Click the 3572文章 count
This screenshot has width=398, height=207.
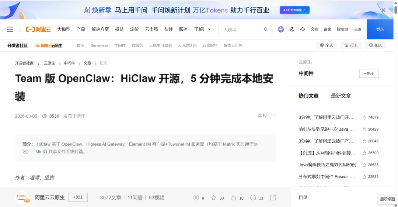[x=111, y=198]
